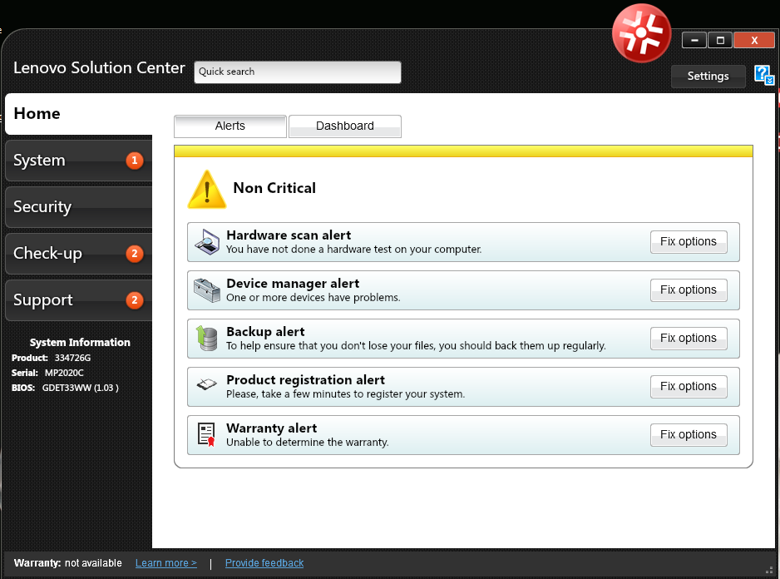Open Fix options for Warranty alert

(x=689, y=434)
